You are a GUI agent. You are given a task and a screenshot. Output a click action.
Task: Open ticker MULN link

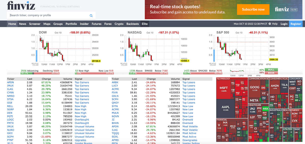tap(115, 113)
